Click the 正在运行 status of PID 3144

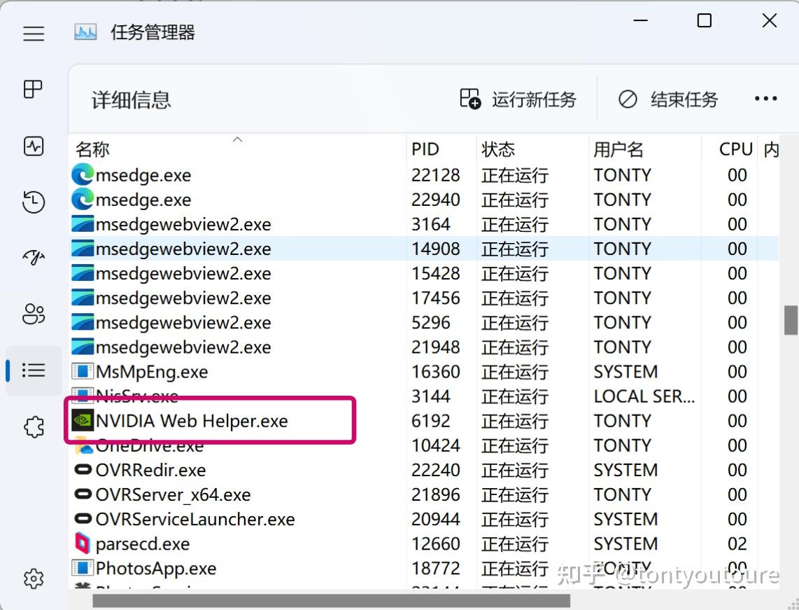coord(515,396)
